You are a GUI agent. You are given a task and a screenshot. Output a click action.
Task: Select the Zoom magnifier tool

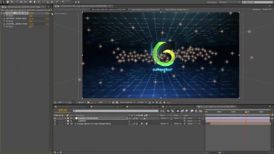coord(12,2)
